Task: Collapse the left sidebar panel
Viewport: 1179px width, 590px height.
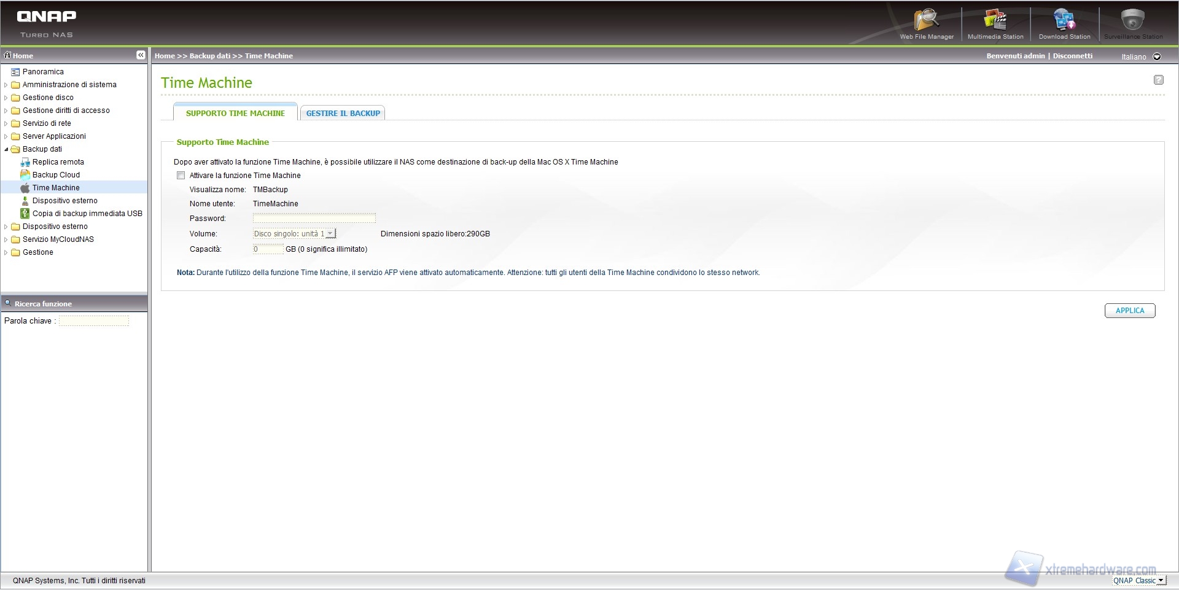Action: click(141, 55)
